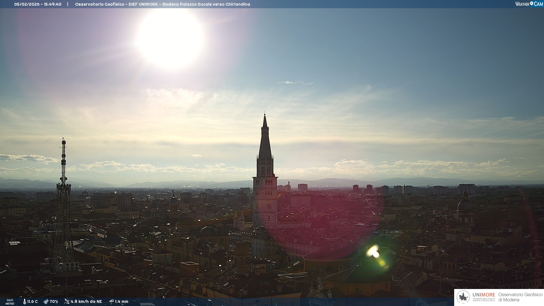Select the 11.6 C temperature reading
This screenshot has height=306, width=544.
pos(33,301)
